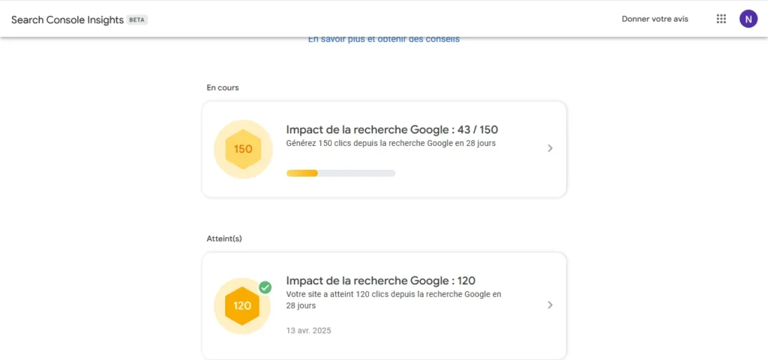This screenshot has height=360, width=768.
Task: Click Donner votre avis
Action: click(655, 19)
